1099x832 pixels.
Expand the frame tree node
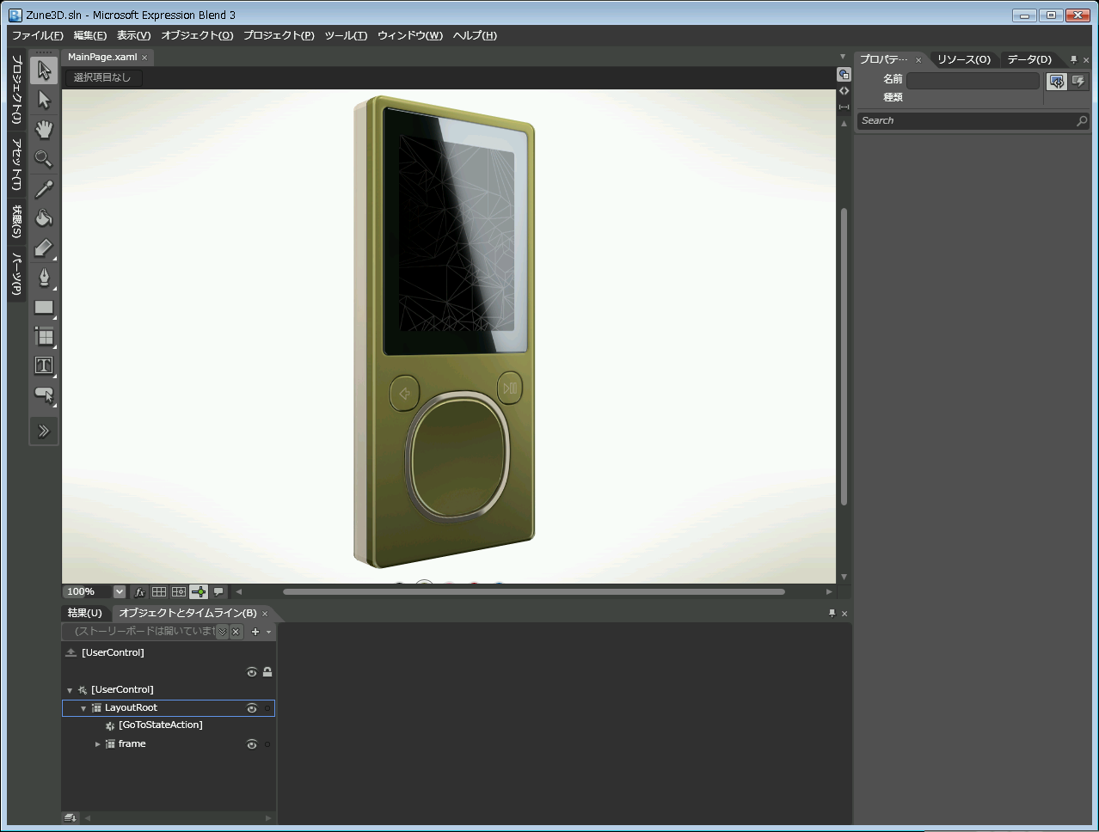(x=97, y=744)
